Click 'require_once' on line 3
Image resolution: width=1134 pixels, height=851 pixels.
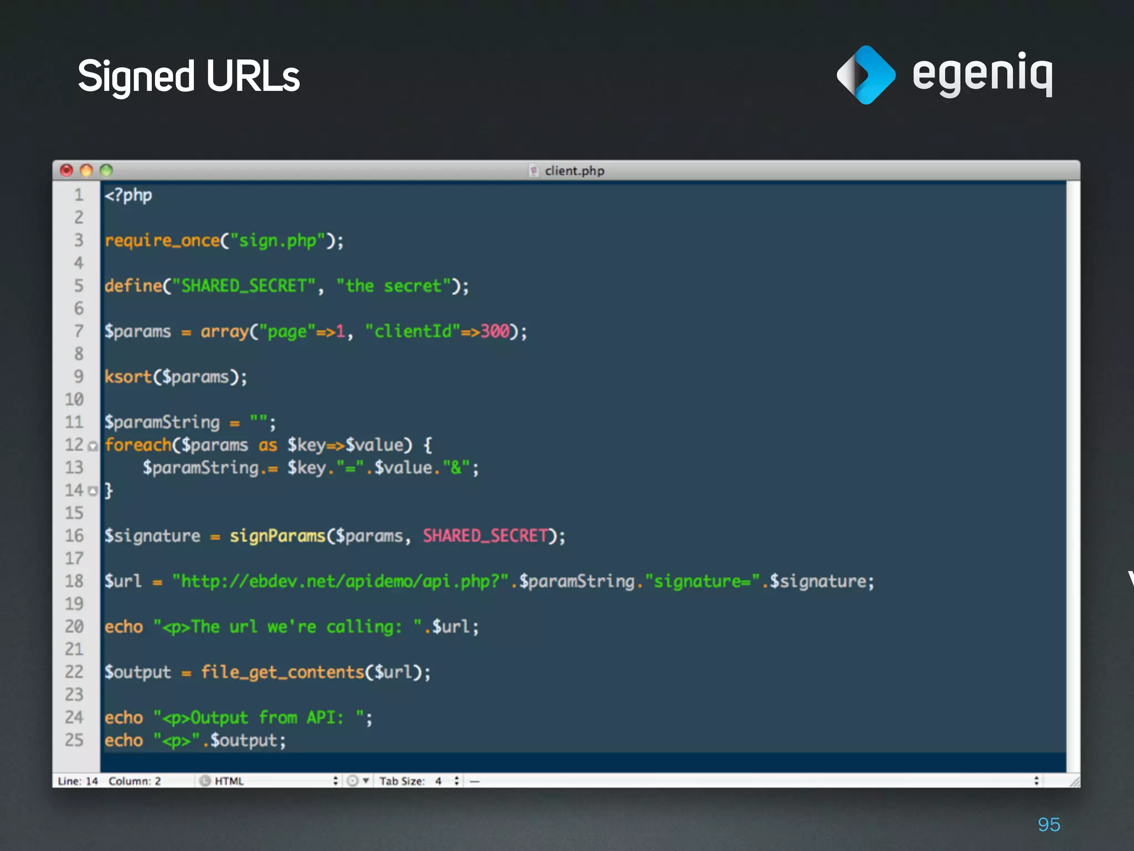[x=162, y=241]
